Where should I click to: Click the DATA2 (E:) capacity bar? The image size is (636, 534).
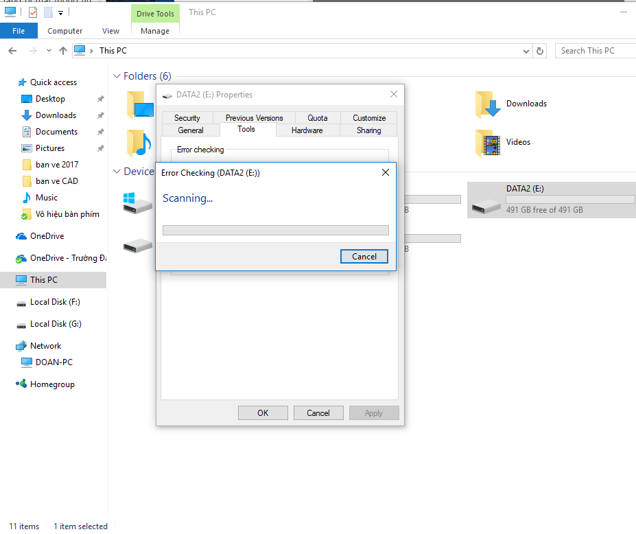point(570,199)
